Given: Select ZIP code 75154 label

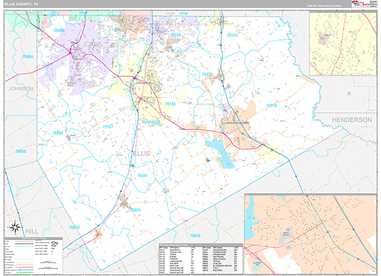Looking at the screenshot, I should (175, 35).
